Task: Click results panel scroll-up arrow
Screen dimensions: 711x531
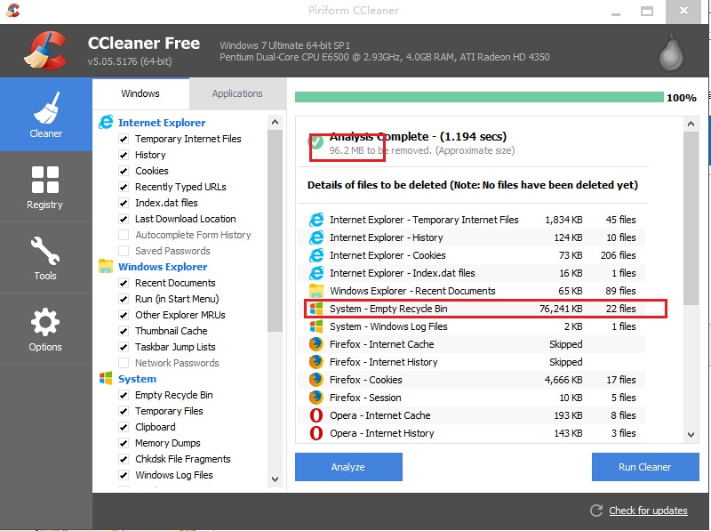Action: [x=691, y=124]
